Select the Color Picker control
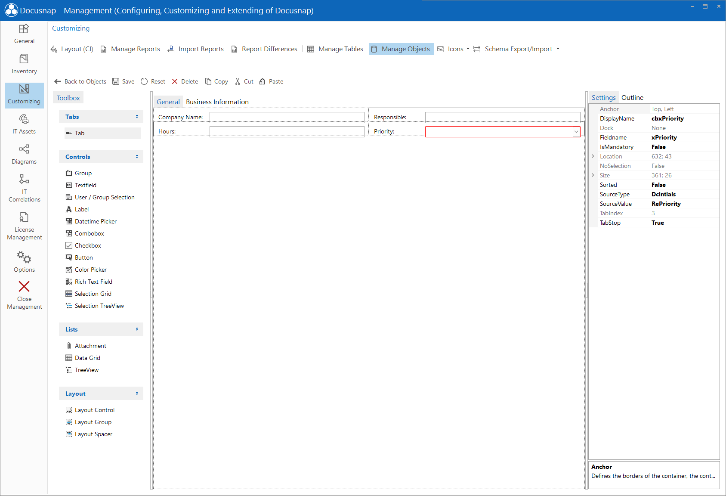The height and width of the screenshot is (496, 726). 86,270
